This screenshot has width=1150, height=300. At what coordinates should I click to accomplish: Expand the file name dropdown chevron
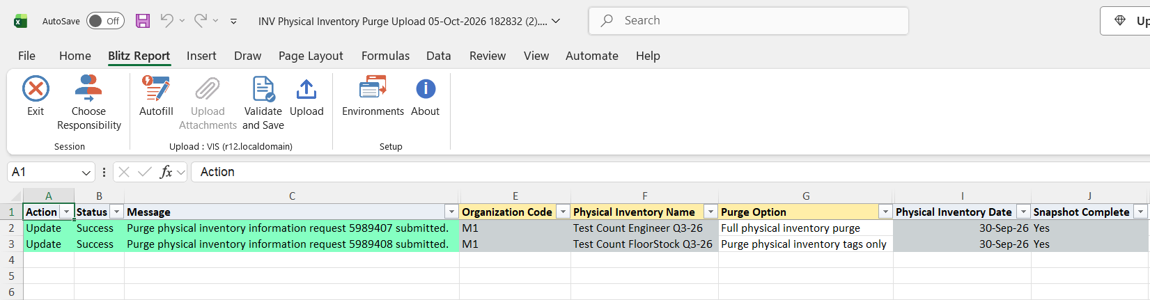tap(556, 21)
